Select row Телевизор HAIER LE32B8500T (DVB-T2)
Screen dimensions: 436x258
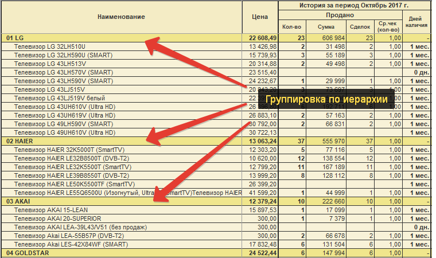tap(216, 158)
